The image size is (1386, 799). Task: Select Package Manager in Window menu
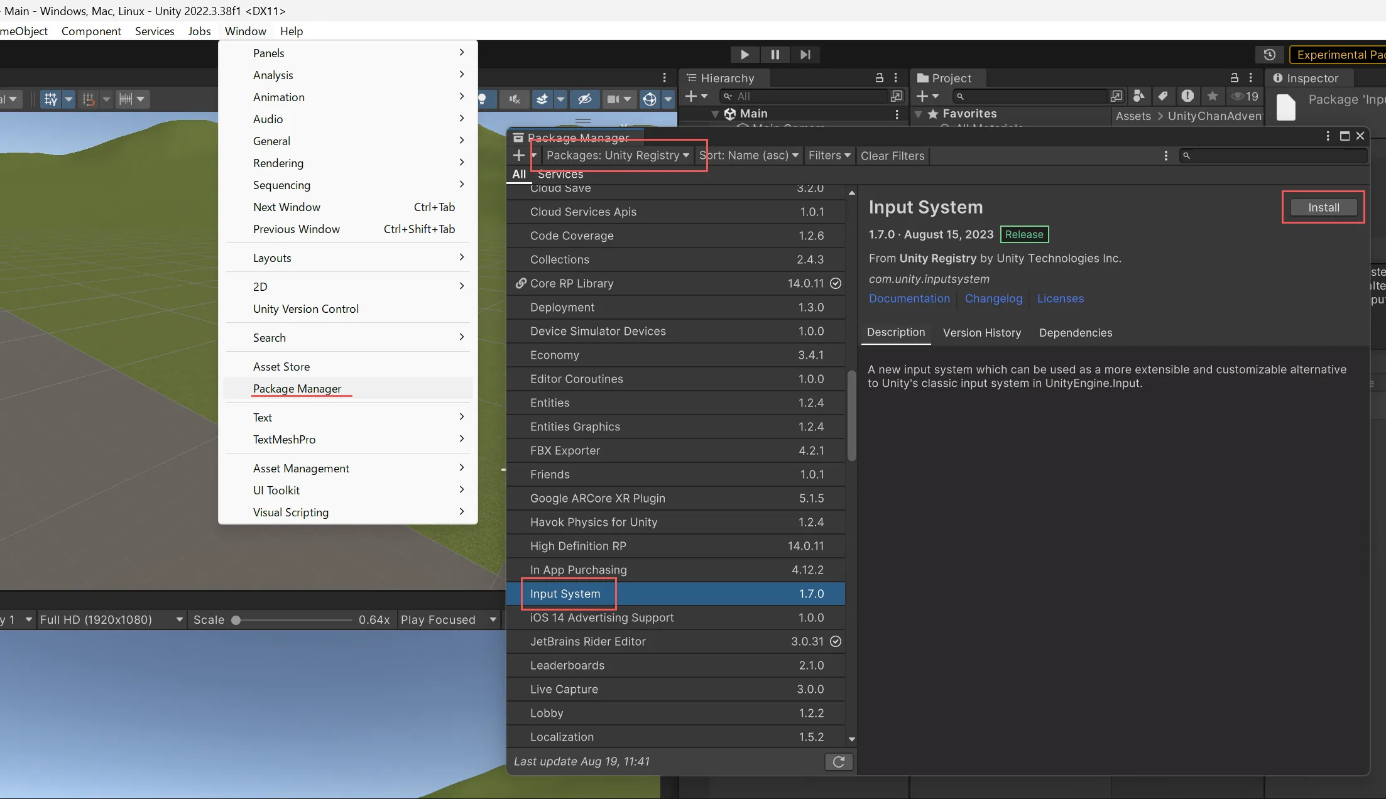point(297,389)
